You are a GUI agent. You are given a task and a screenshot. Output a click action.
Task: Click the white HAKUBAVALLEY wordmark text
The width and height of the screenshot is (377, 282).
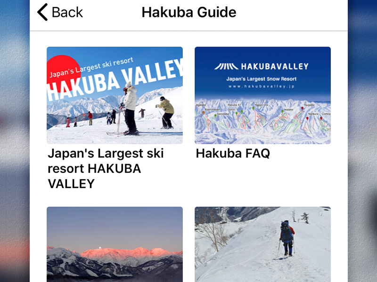[275, 66]
